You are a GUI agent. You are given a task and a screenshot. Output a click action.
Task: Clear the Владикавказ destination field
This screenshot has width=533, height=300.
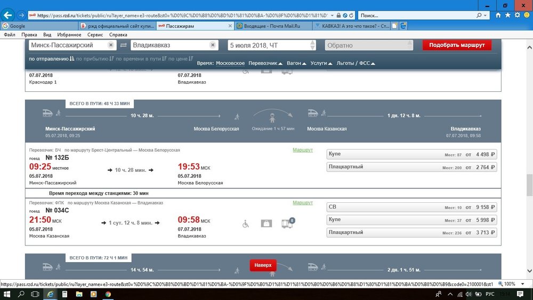tap(213, 45)
